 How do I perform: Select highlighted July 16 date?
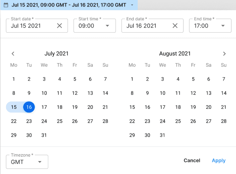pos(29,107)
